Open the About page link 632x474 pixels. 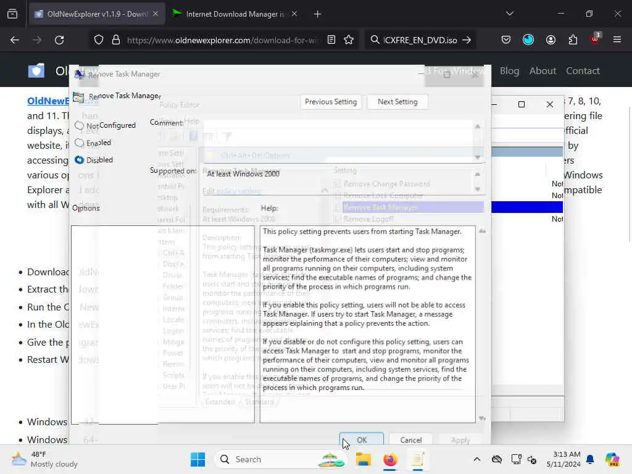point(543,71)
